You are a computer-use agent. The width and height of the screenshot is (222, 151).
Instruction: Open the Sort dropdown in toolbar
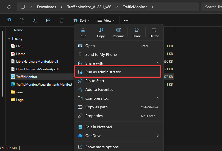pos(81,21)
